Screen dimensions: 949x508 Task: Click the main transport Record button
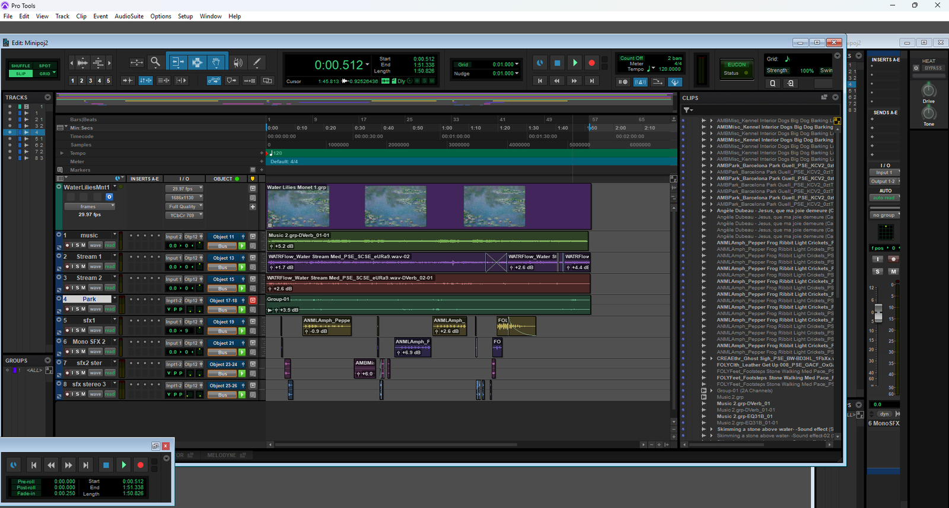[x=591, y=63]
